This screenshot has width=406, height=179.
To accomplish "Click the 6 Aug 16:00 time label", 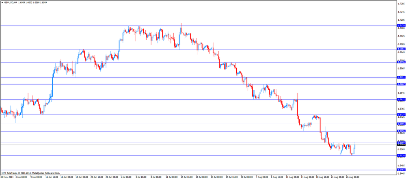I will click(277, 177).
